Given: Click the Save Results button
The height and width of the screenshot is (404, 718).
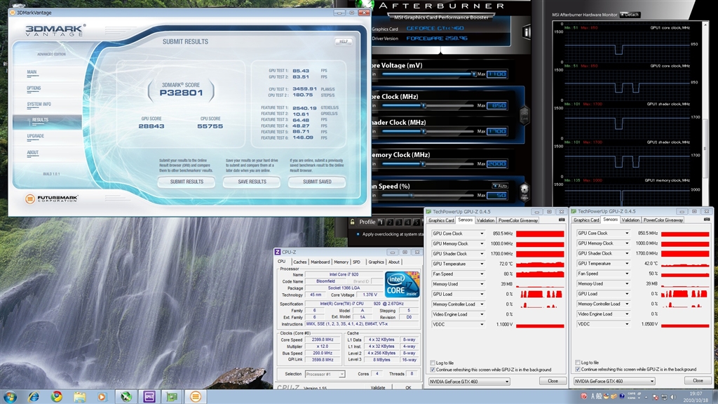Looking at the screenshot, I should (x=252, y=182).
